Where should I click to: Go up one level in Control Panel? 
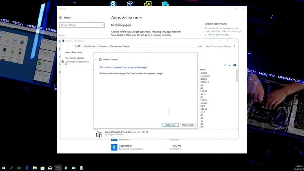tap(75, 46)
